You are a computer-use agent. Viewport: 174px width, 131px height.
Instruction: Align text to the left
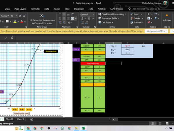pyautogui.click(x=60, y=18)
